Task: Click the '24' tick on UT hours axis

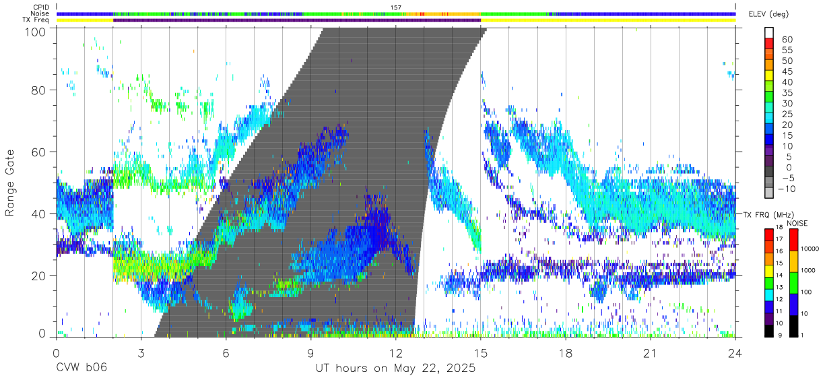Action: (735, 353)
